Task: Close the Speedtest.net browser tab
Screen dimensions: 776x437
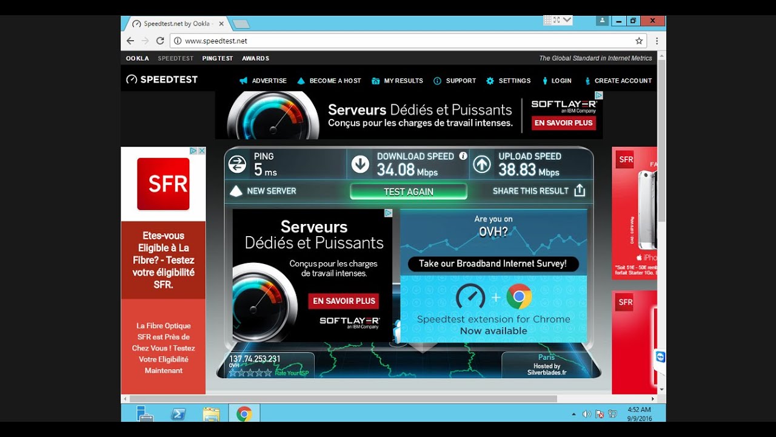Action: point(221,24)
